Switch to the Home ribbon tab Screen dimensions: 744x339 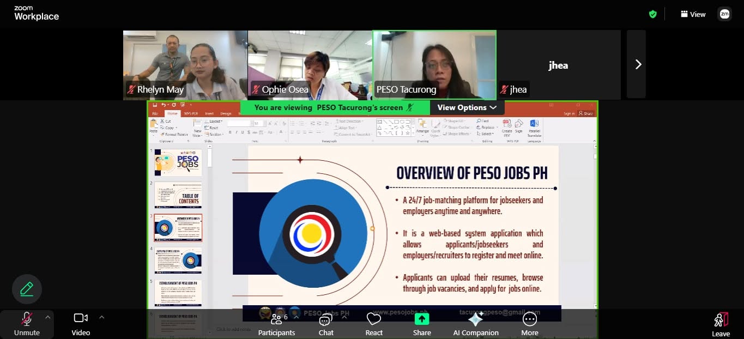coord(172,113)
